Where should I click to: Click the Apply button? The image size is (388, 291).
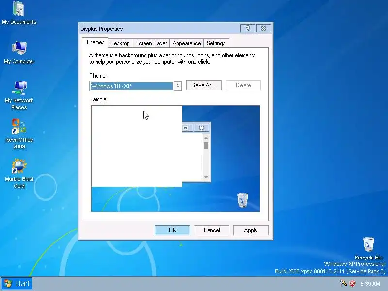(251, 230)
